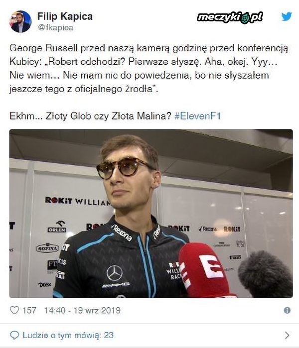Open the George Russell interview photo

click(x=151, y=214)
